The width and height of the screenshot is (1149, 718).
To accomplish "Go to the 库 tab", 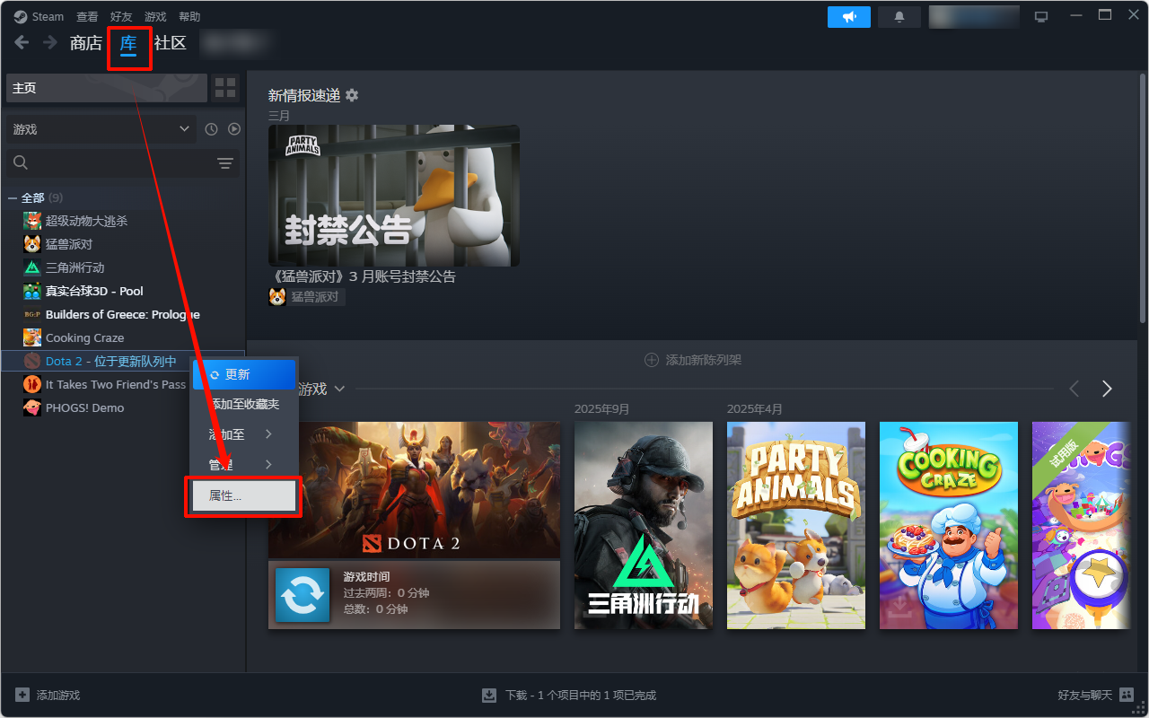I will pyautogui.click(x=128, y=43).
